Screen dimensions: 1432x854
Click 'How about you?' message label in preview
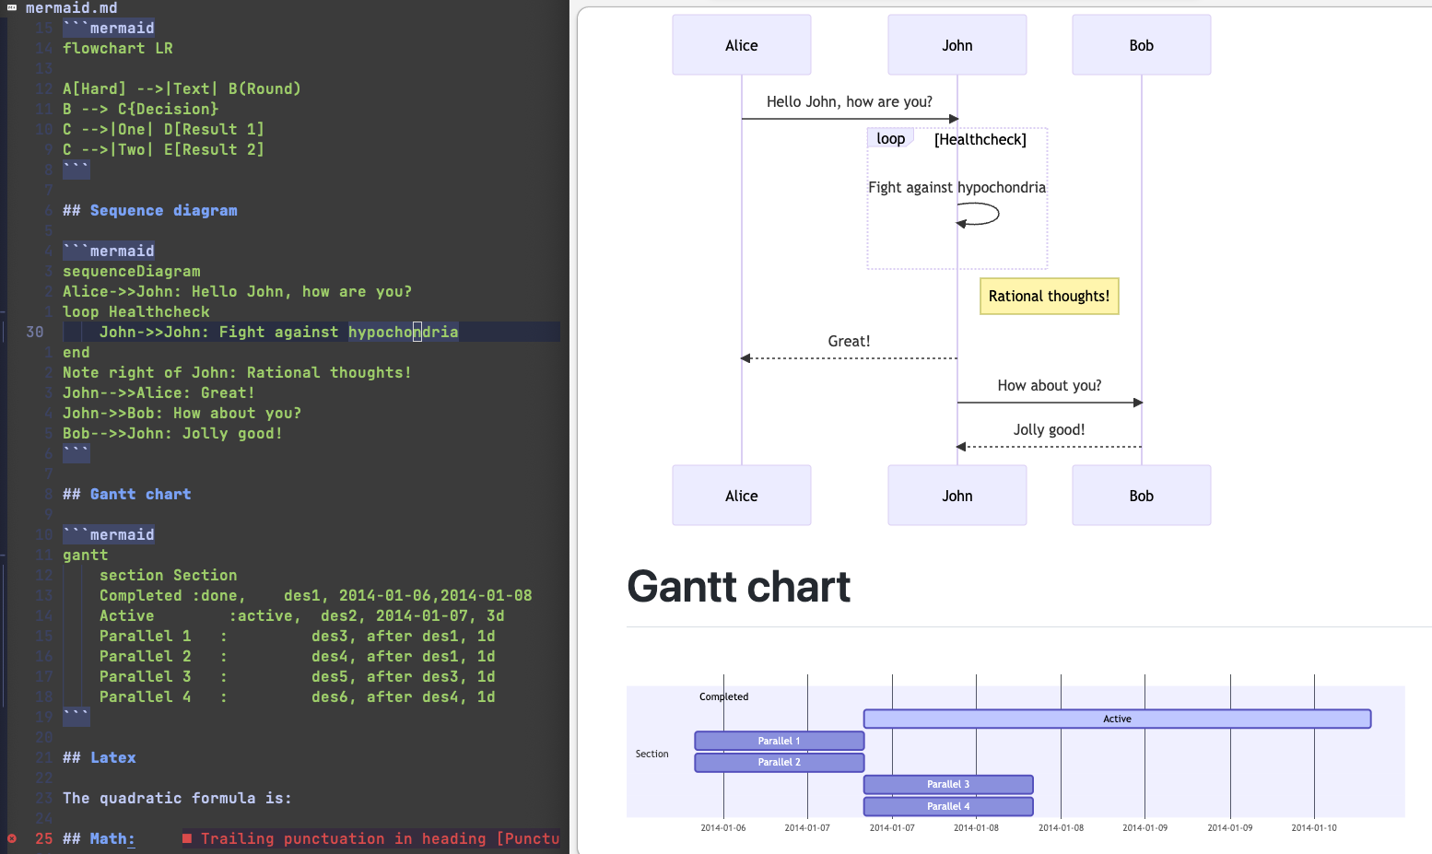(1050, 385)
